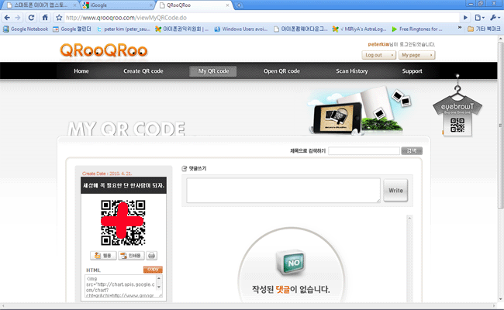The width and height of the screenshot is (504, 310).
Task: Click the title search input field
Action: click(x=363, y=150)
